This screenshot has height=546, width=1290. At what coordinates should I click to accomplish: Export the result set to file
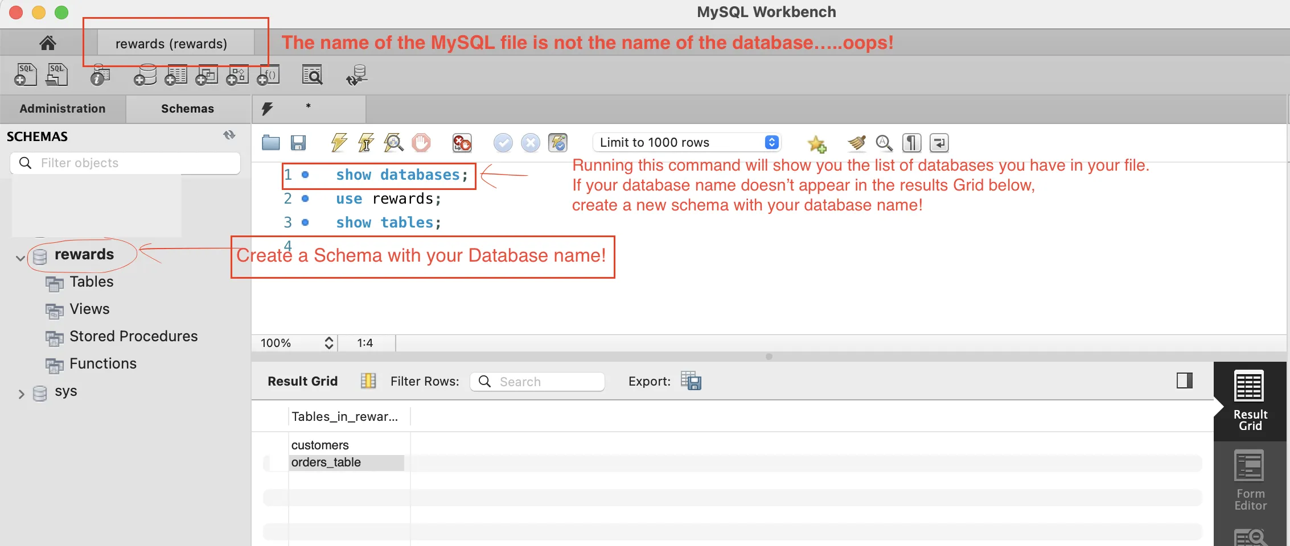[x=691, y=381]
